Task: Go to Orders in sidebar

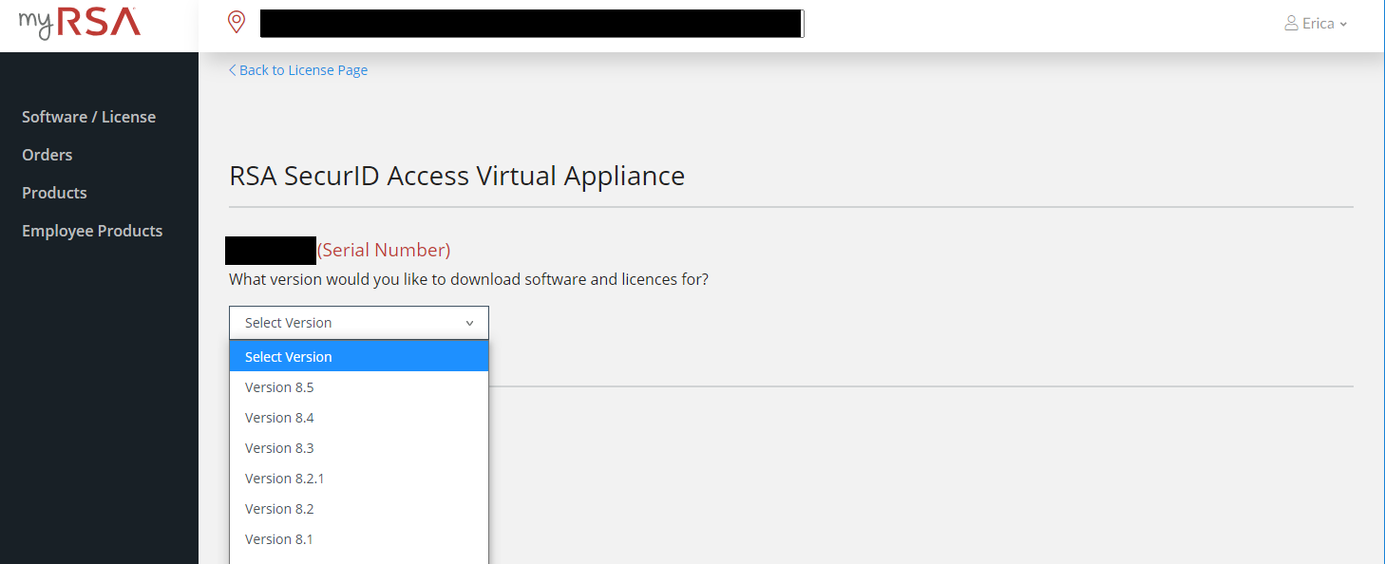Action: click(47, 155)
